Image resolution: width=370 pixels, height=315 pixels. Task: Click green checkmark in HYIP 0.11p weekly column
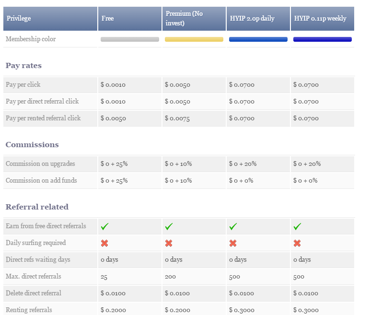coord(297,226)
